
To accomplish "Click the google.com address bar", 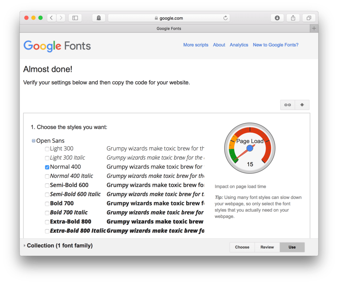I will point(169,18).
